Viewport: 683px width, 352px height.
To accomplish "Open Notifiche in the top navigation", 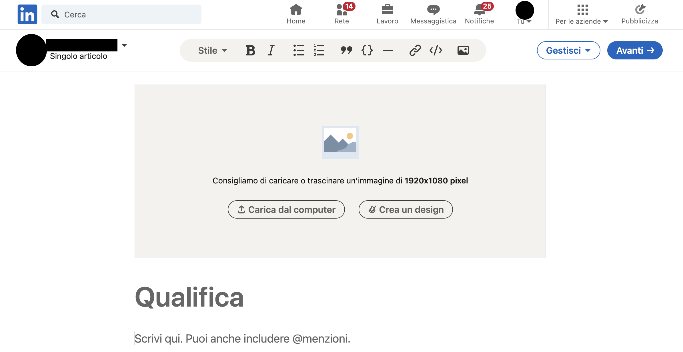I will click(479, 14).
